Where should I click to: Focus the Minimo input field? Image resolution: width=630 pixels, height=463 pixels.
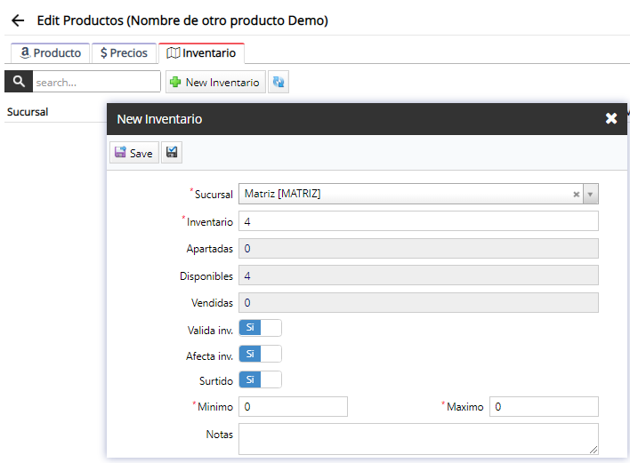coord(293,407)
